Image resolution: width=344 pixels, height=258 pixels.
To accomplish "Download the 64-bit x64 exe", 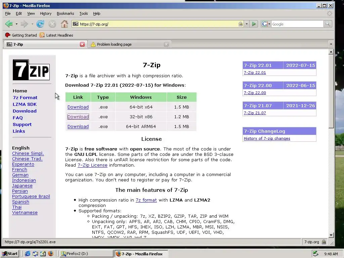I will click(78, 107).
